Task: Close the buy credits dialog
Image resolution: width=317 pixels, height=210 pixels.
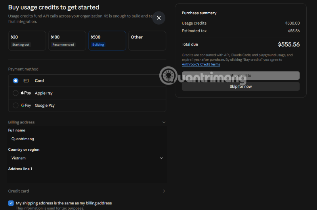Action: coord(159,18)
